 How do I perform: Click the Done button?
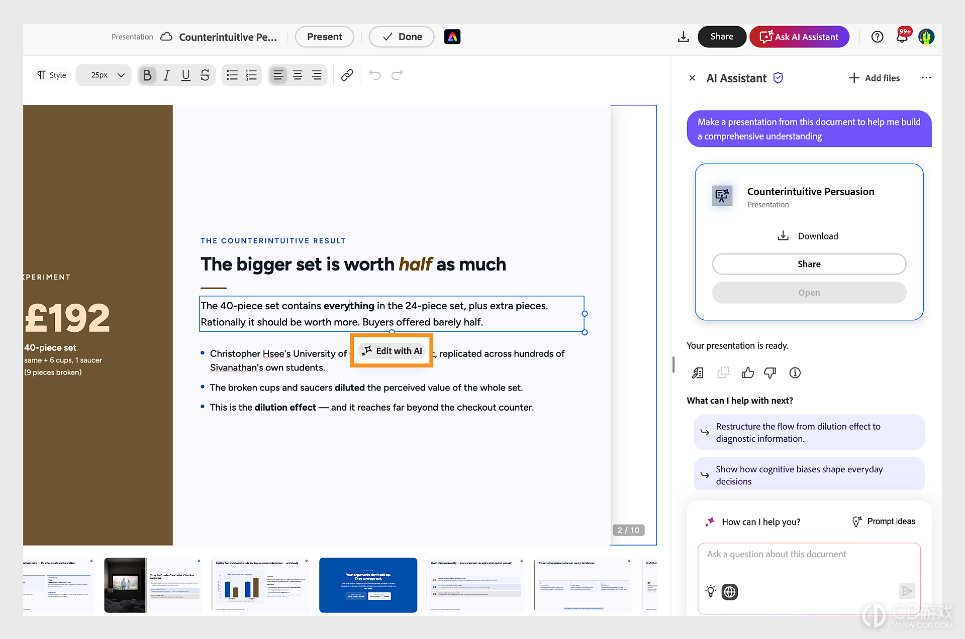click(x=402, y=37)
